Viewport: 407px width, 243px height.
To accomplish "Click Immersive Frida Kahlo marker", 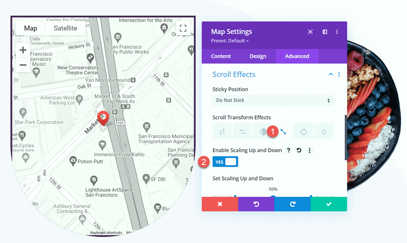I will pyautogui.click(x=102, y=145).
